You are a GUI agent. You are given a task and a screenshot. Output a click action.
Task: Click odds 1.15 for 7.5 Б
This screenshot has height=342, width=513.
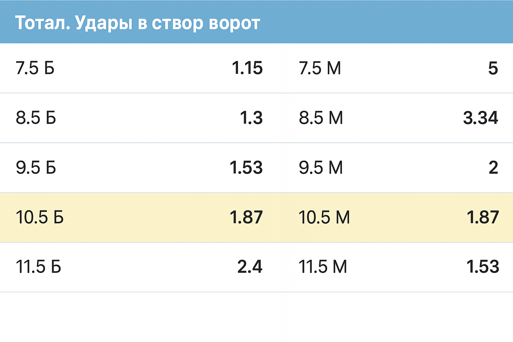click(x=247, y=68)
